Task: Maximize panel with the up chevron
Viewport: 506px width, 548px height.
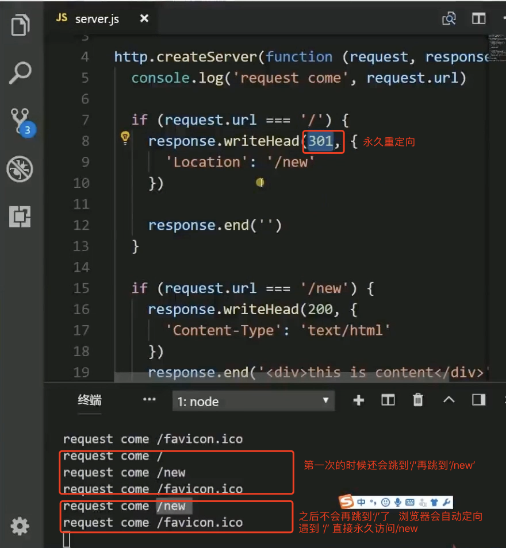Action: tap(449, 399)
